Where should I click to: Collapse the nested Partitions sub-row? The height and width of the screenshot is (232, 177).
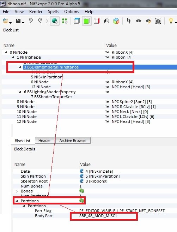coord(24,206)
